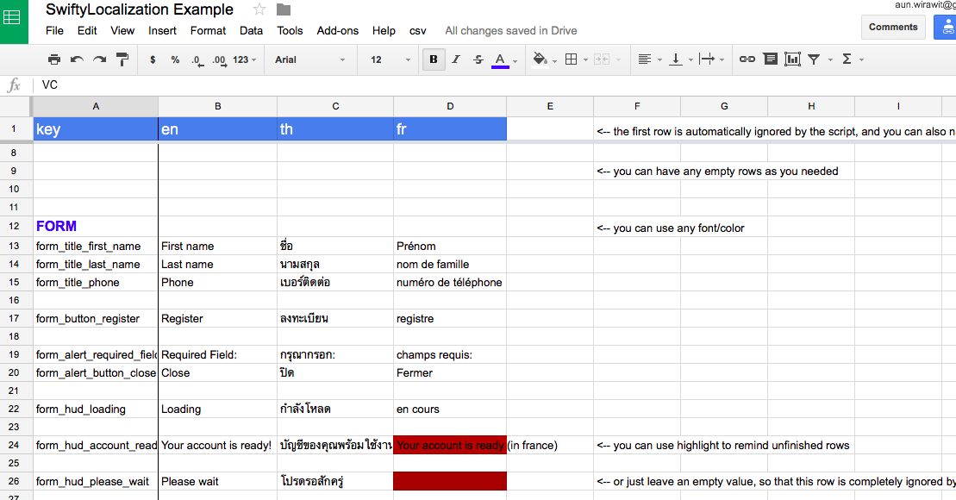Select the Prénom cell
Image resolution: width=956 pixels, height=500 pixels.
[x=450, y=246]
